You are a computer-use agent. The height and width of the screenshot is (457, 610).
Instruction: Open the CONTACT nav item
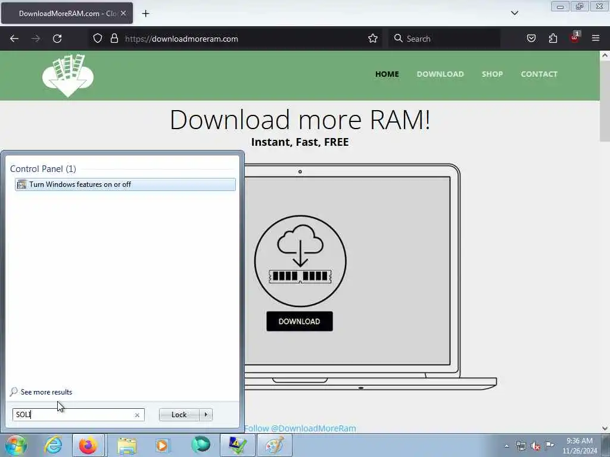[x=539, y=74]
